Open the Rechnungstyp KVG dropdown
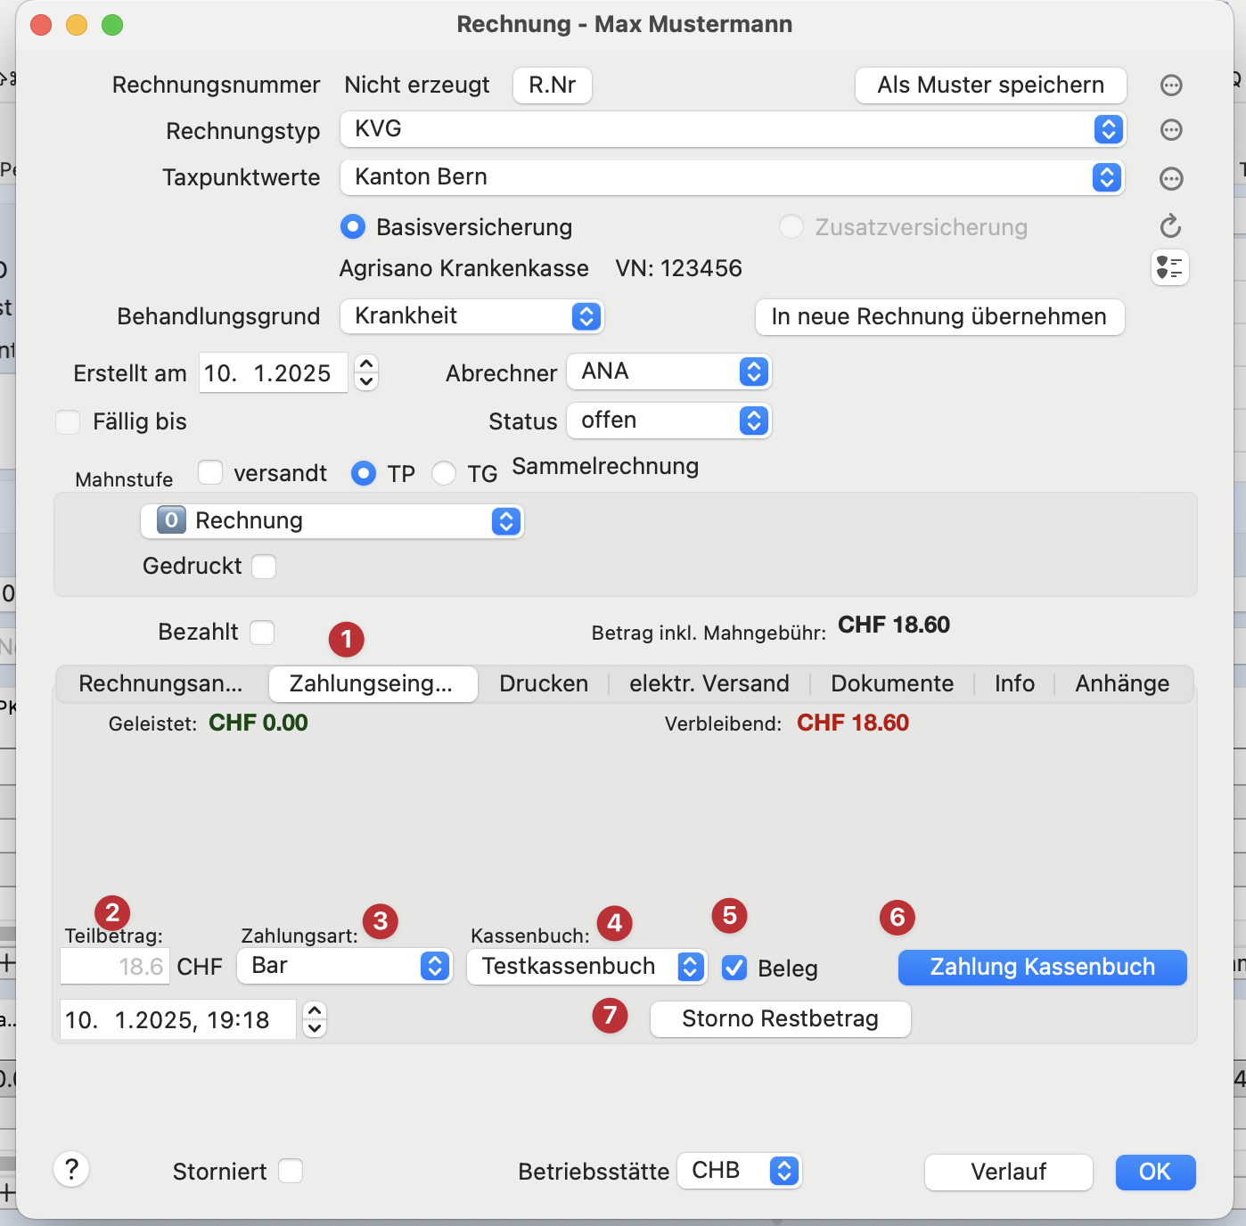1246x1226 pixels. 733,129
